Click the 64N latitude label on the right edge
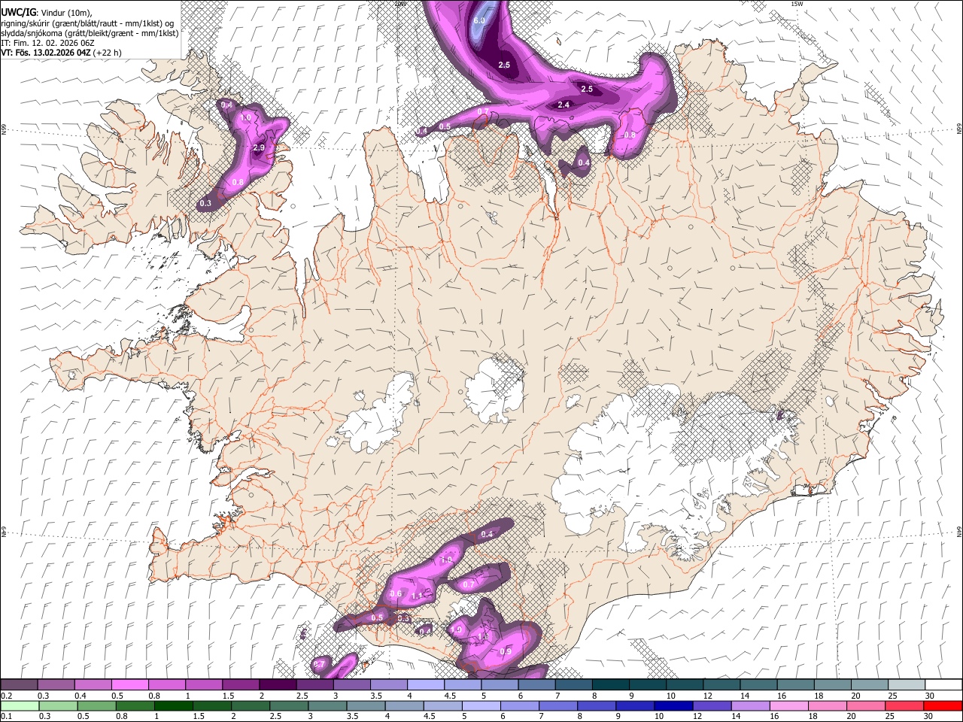Viewport: 963px width, 722px height. (x=958, y=532)
